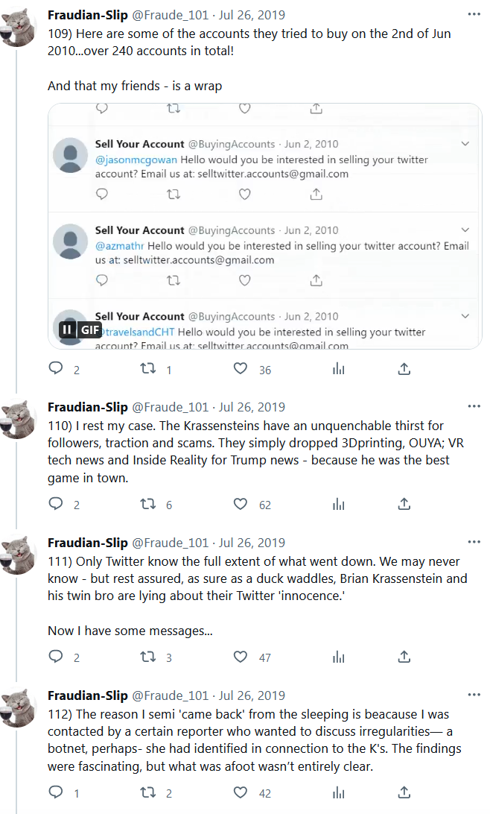Retweet tweet 112 with 2 retweets
The width and height of the screenshot is (490, 814).
click(x=148, y=793)
